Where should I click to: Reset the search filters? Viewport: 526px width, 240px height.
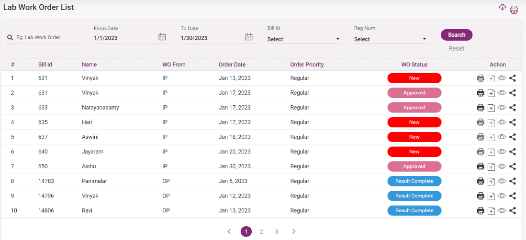[x=456, y=48]
